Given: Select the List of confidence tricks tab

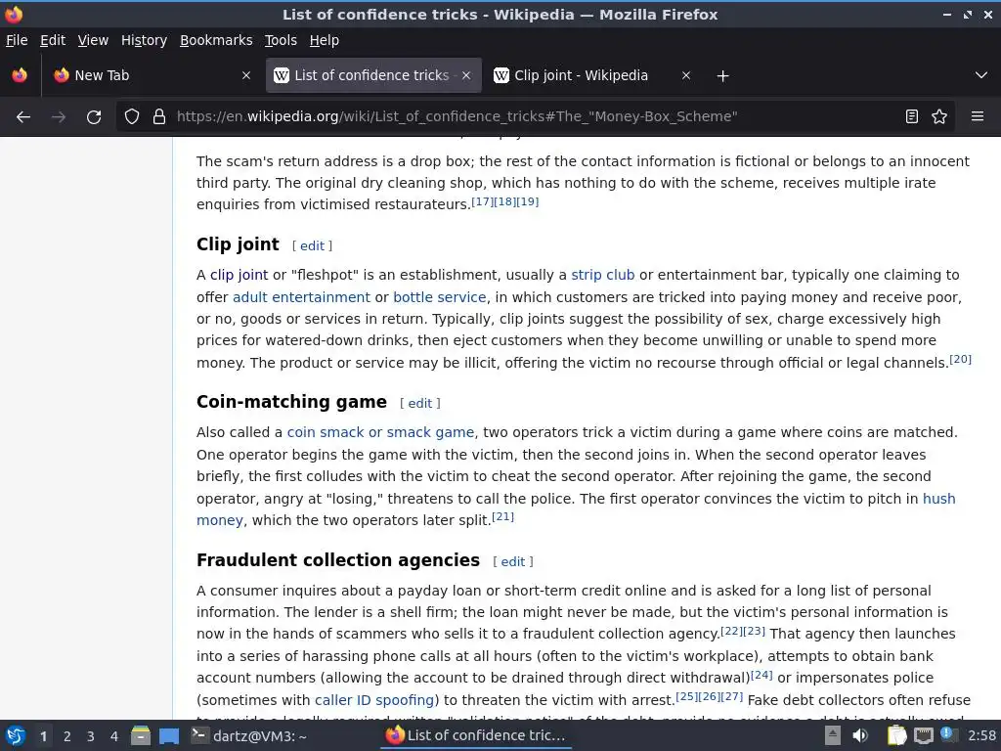Looking at the screenshot, I should pos(373,75).
